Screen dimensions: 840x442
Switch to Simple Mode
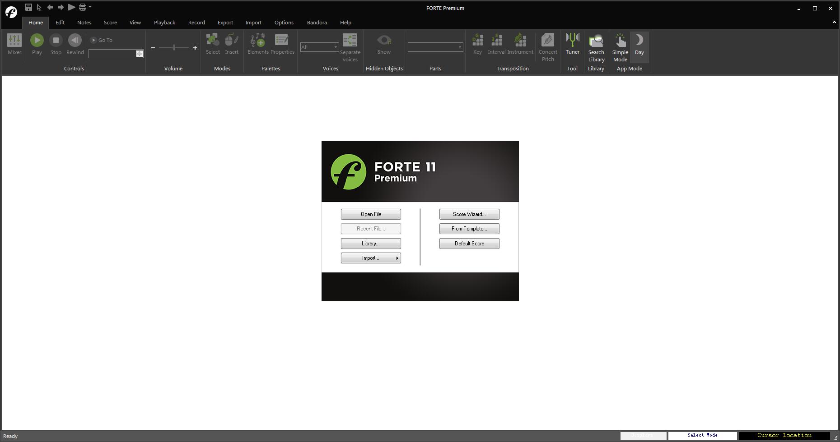(x=620, y=47)
